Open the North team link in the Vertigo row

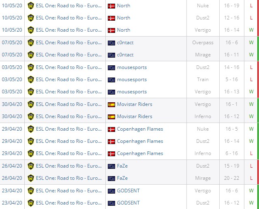pos(124,30)
